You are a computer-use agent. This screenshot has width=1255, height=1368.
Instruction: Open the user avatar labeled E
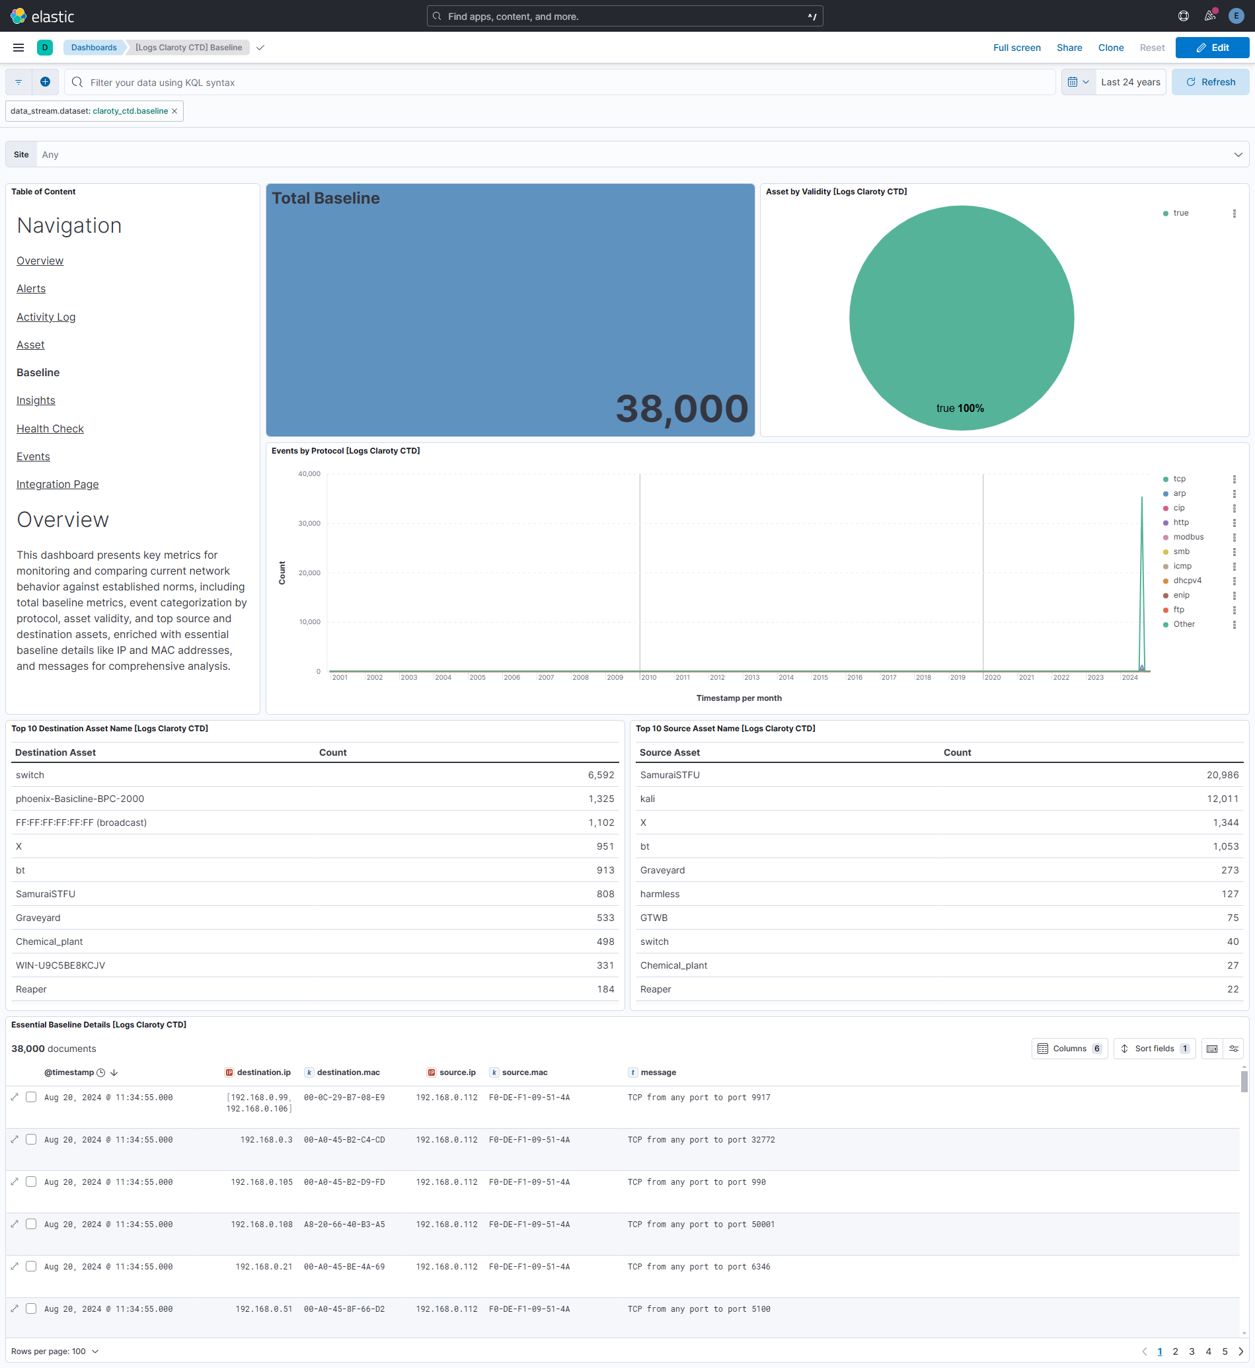point(1235,16)
